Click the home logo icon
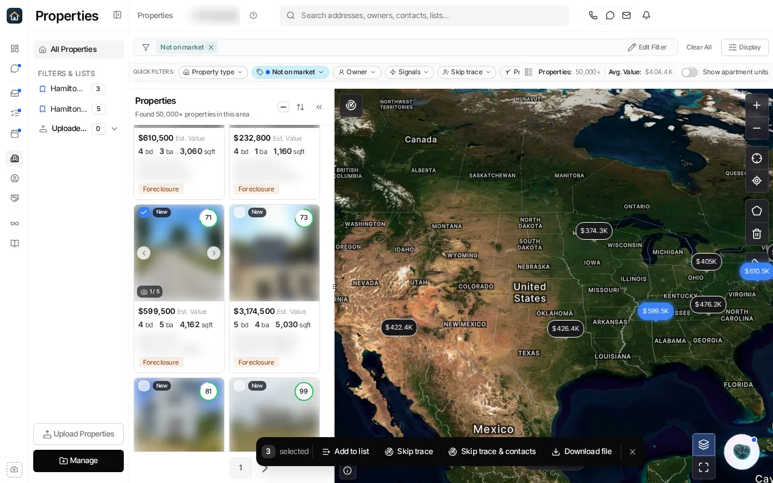This screenshot has height=483, width=773. [14, 16]
